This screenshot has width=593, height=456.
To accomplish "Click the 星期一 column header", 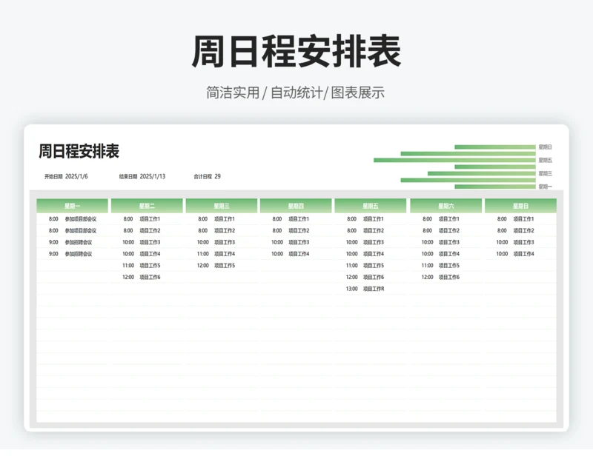I will click(72, 206).
